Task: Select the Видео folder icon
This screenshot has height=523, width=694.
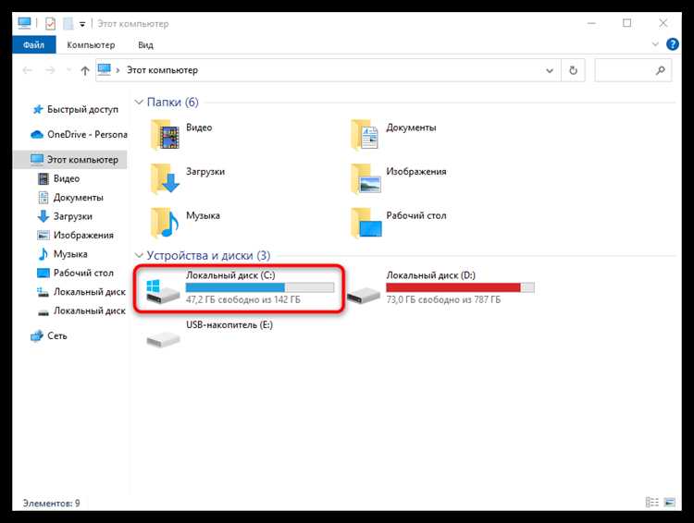Action: click(165, 134)
